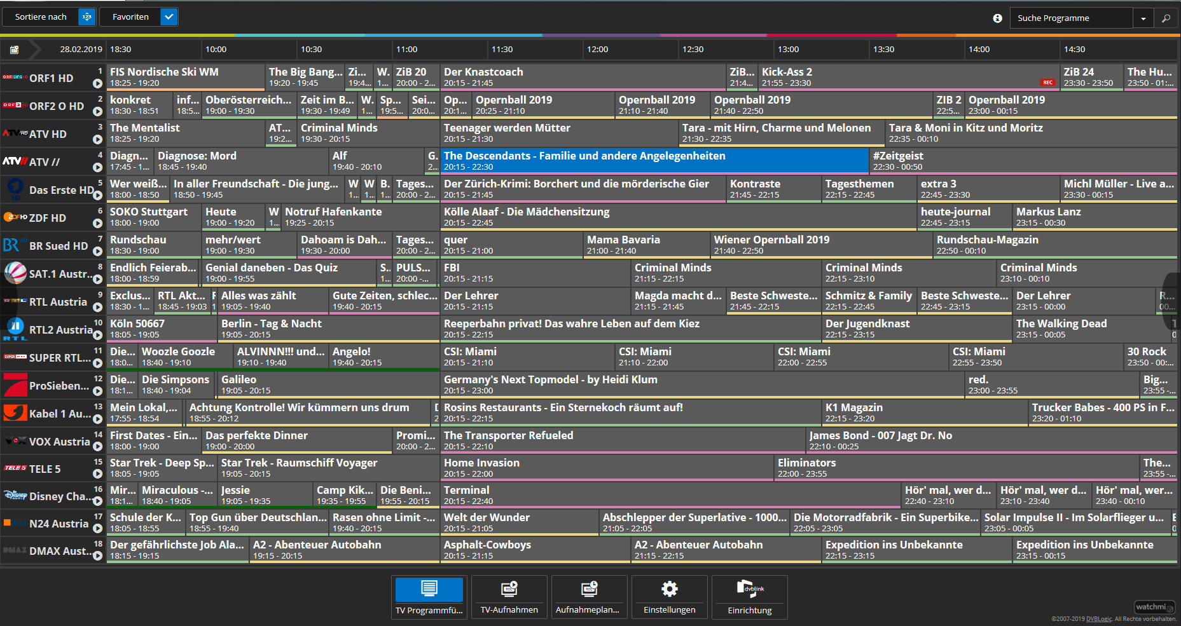This screenshot has width=1181, height=626.
Task: Open the Einrichtung dvblink tab
Action: point(750,597)
